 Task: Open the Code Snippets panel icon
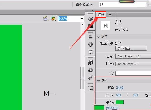[x=90, y=62]
